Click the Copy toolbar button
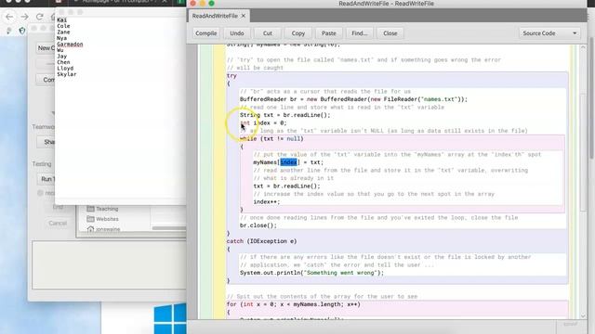 pyautogui.click(x=298, y=33)
